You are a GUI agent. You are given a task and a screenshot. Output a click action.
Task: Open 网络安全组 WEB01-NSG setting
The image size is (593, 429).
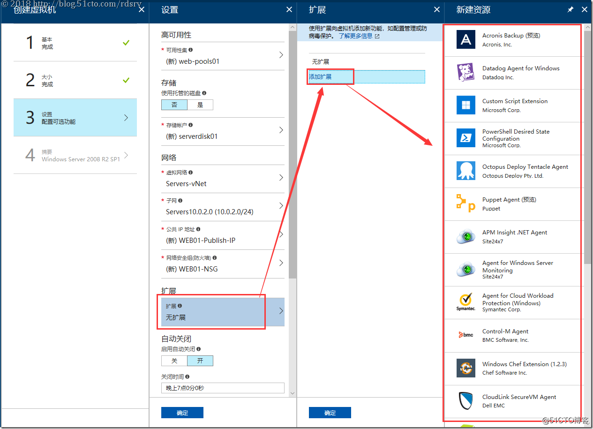tap(223, 264)
